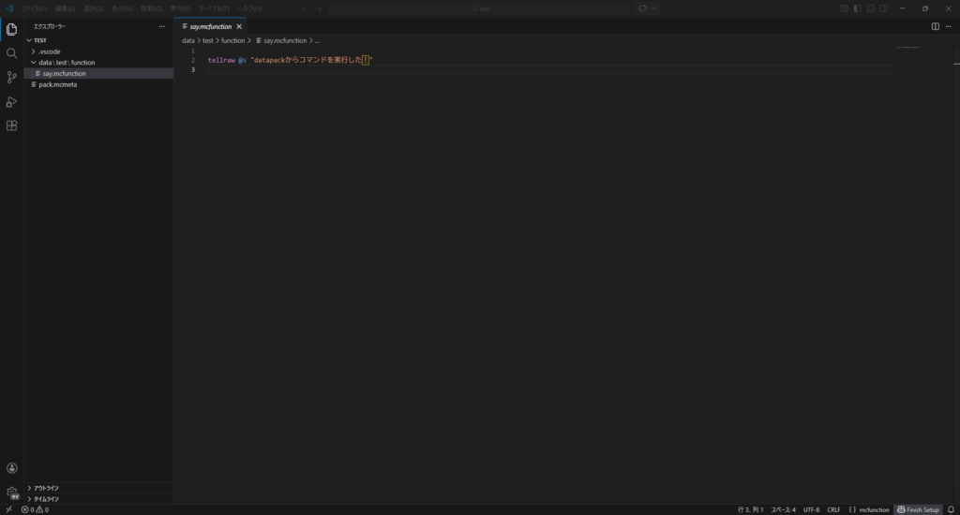Open the ファイル(F) menu

(x=34, y=8)
